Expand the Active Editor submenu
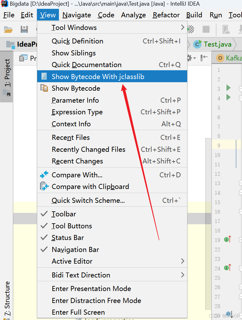Image resolution: width=242 pixels, height=320 pixels. 112,261
